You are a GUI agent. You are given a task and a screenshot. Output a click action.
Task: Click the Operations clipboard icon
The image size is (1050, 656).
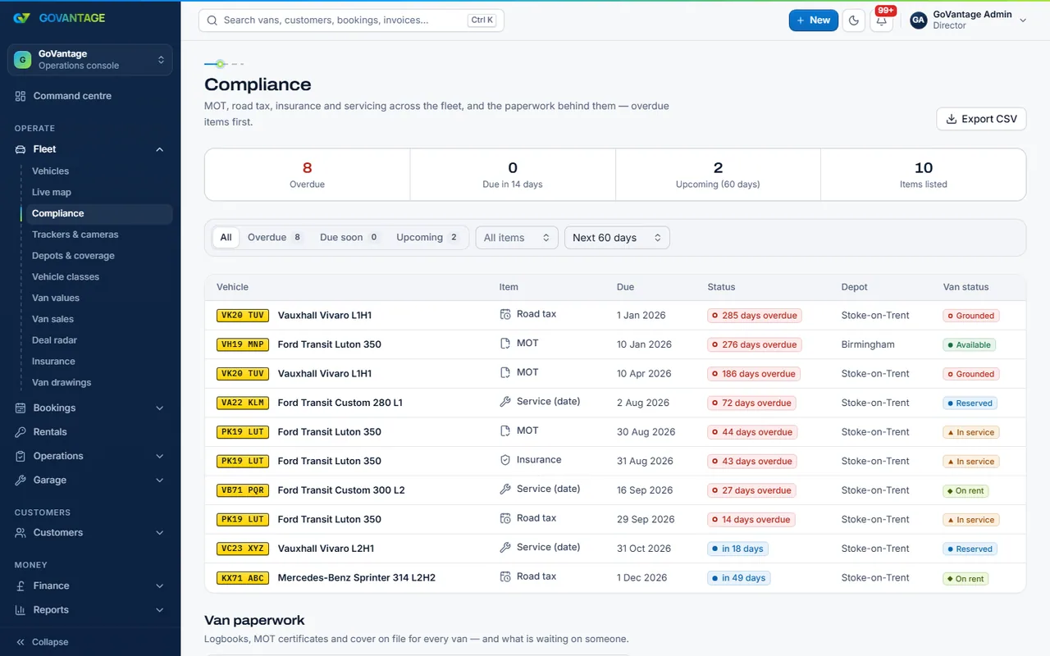(x=21, y=456)
